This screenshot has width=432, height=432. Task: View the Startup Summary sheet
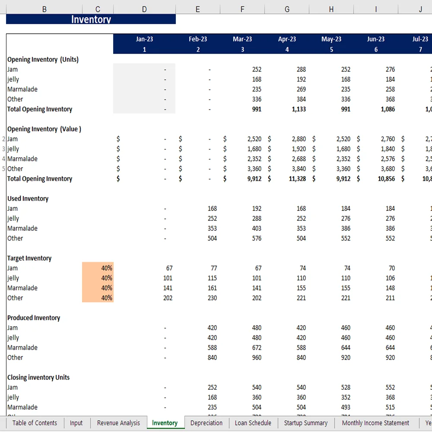[305, 423]
